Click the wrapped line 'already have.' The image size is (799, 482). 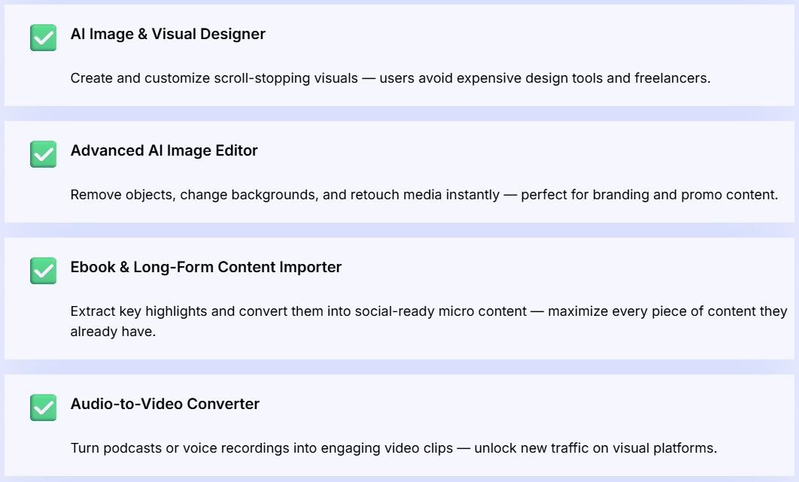pyautogui.click(x=113, y=332)
